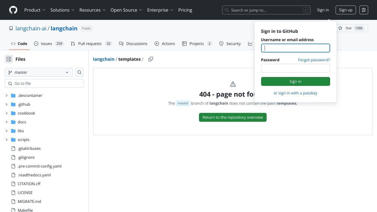Switch to the Issues tab
This screenshot has height=212, width=377.
[x=49, y=44]
